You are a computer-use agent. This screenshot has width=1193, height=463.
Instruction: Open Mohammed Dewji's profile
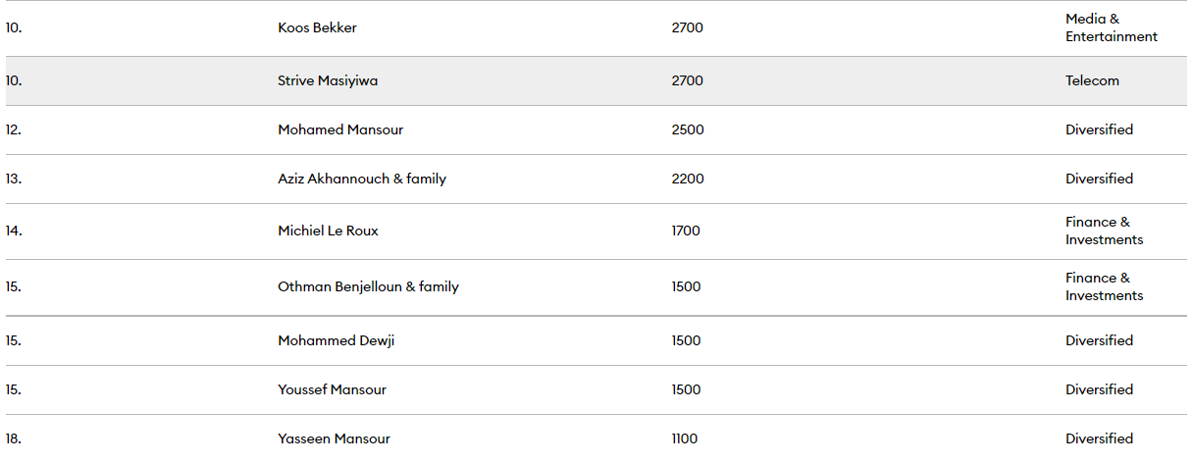[x=337, y=340]
